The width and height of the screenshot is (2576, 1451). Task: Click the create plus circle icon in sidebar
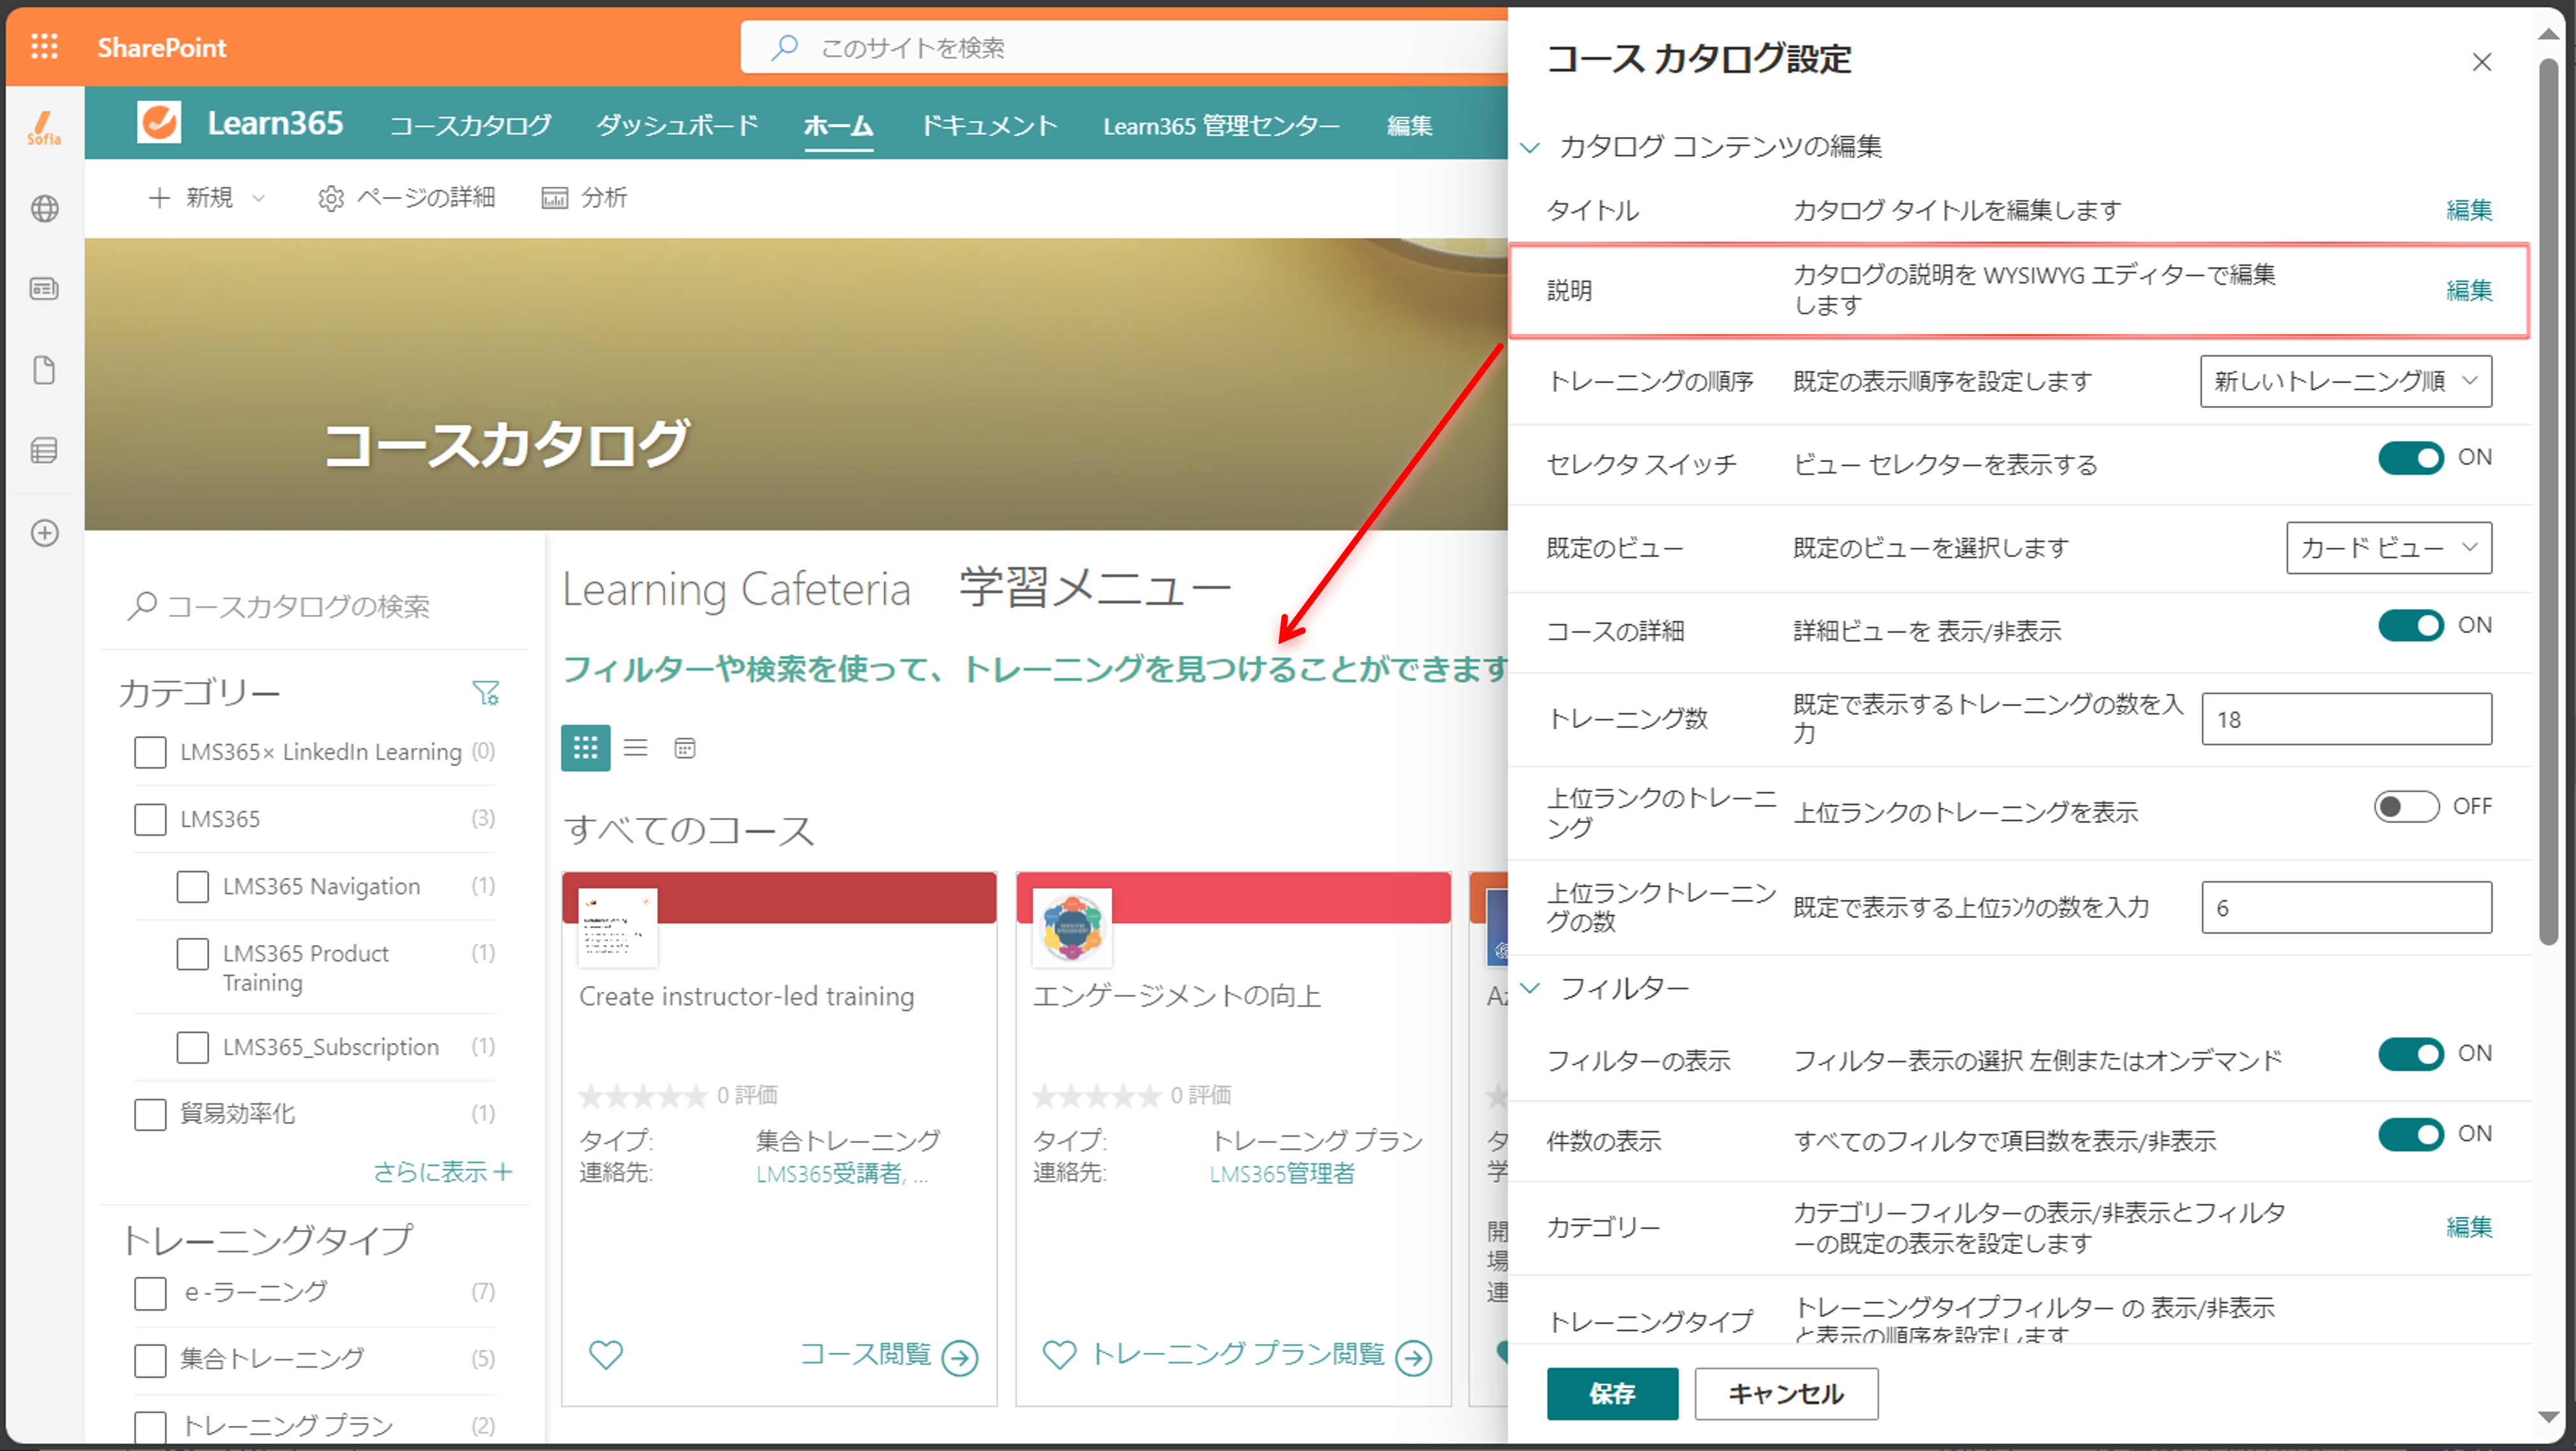click(x=44, y=533)
